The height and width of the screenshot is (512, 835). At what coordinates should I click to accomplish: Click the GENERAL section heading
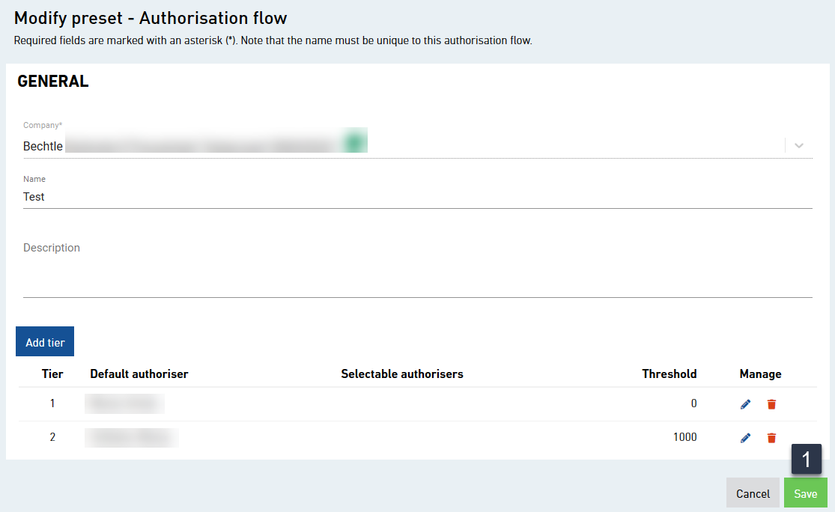(x=52, y=81)
